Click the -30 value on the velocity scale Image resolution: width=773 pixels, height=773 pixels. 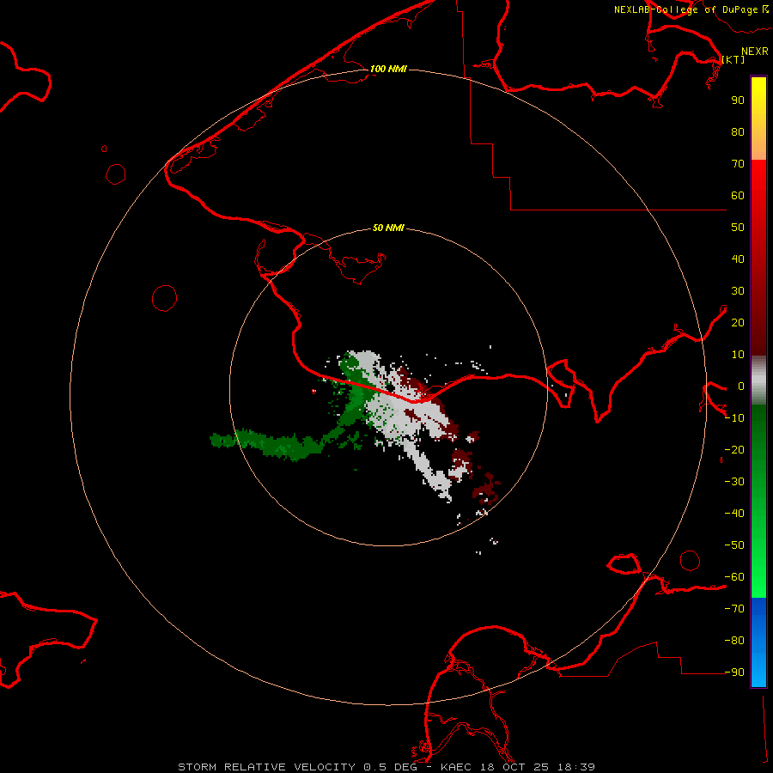pos(734,482)
